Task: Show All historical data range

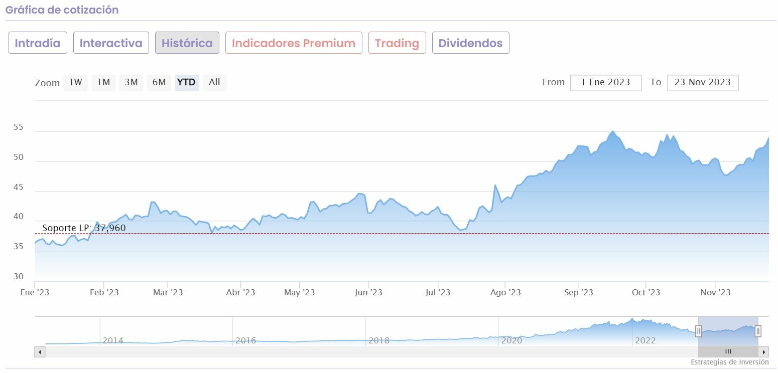Action: (214, 83)
